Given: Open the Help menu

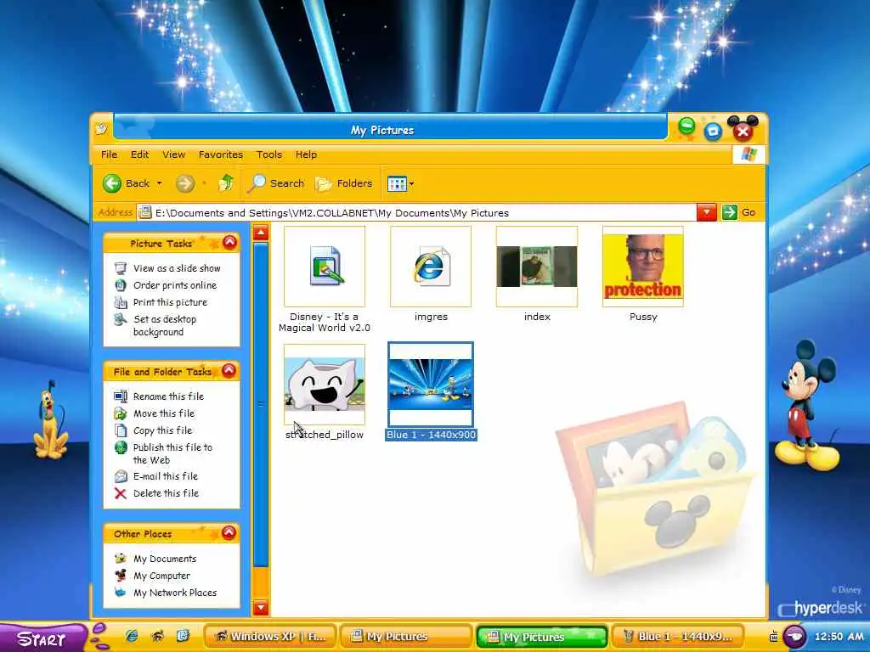Looking at the screenshot, I should pyautogui.click(x=306, y=155).
